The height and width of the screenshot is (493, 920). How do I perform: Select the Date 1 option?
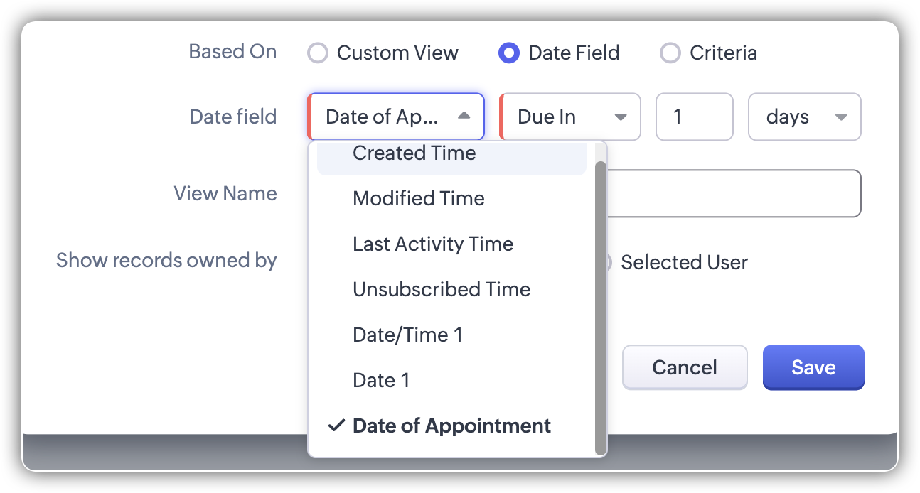click(381, 380)
